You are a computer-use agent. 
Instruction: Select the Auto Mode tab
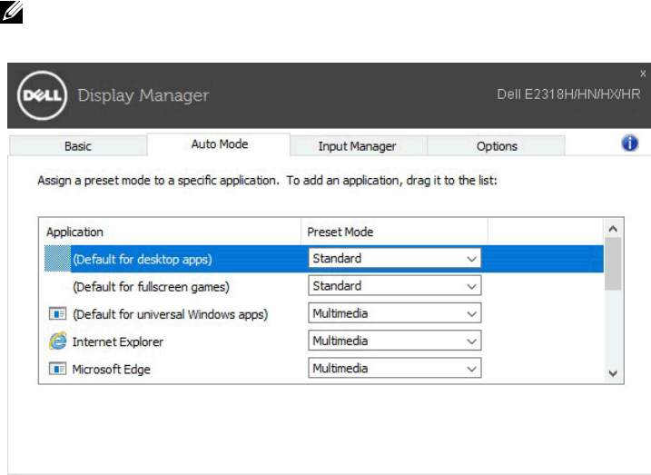coord(219,144)
